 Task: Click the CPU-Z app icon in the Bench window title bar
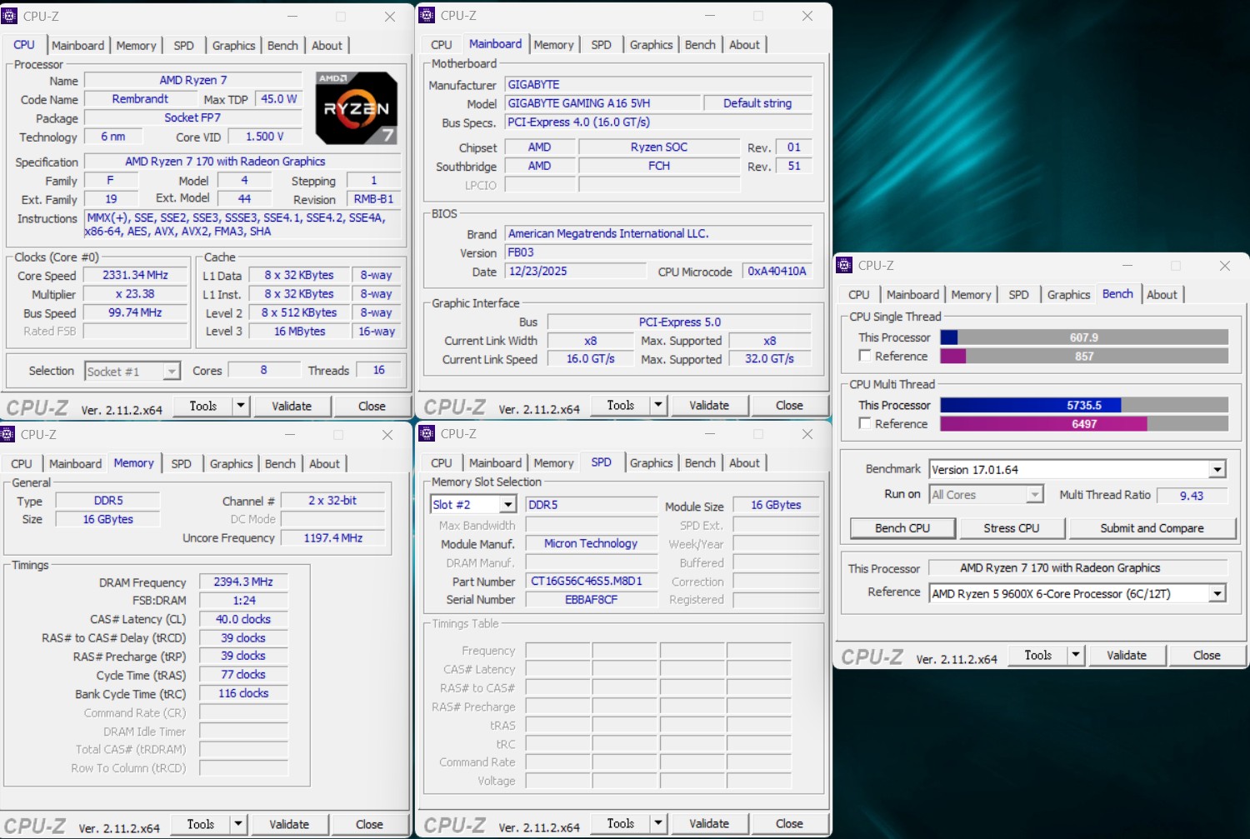[x=844, y=266]
